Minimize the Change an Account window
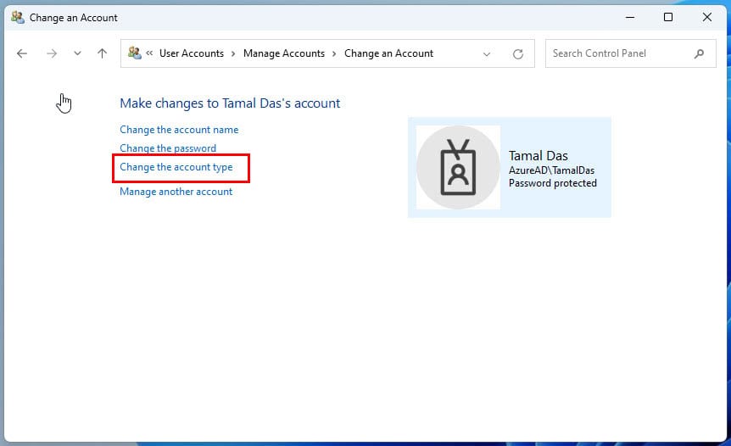 point(630,17)
